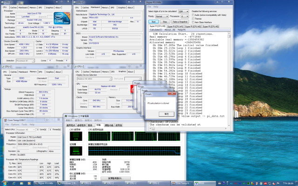Viewport: 298px width, 186px height.
Task: Open SPD tab in CPU-Z Memory window
Action: (41, 72)
